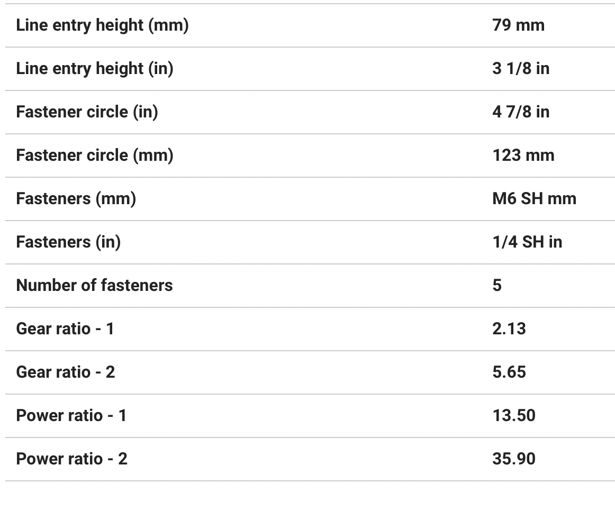Click the "Number of fasteners" label
This screenshot has width=615, height=511.
click(94, 286)
